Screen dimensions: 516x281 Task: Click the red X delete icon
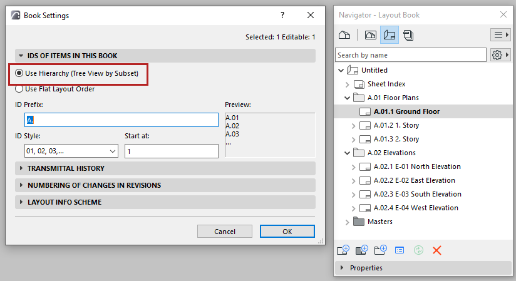(437, 250)
